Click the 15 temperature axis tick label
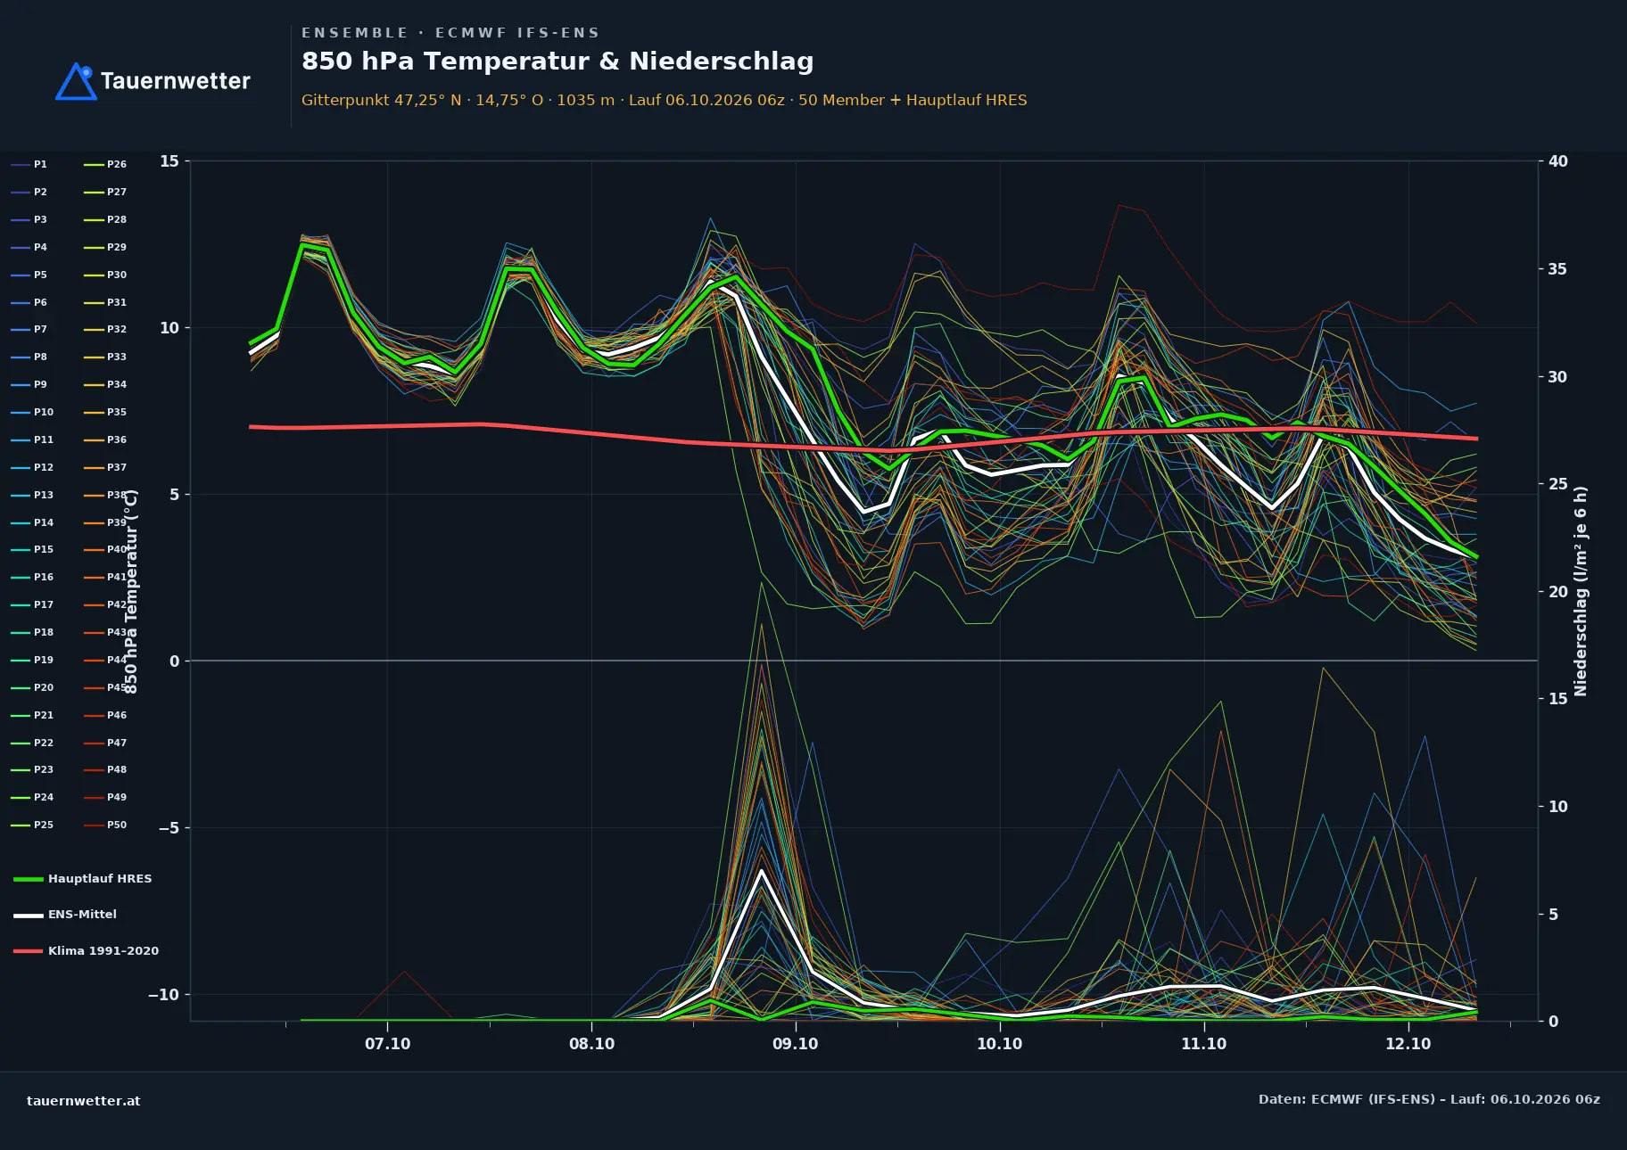Screen dimensions: 1627x1150 pos(169,161)
